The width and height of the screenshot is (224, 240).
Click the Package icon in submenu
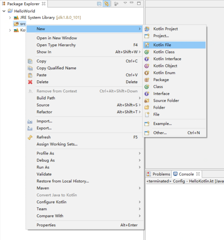click(147, 80)
